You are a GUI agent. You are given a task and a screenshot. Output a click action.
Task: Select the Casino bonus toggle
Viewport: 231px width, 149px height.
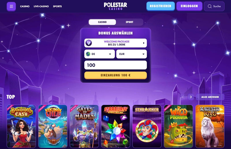coord(102,22)
